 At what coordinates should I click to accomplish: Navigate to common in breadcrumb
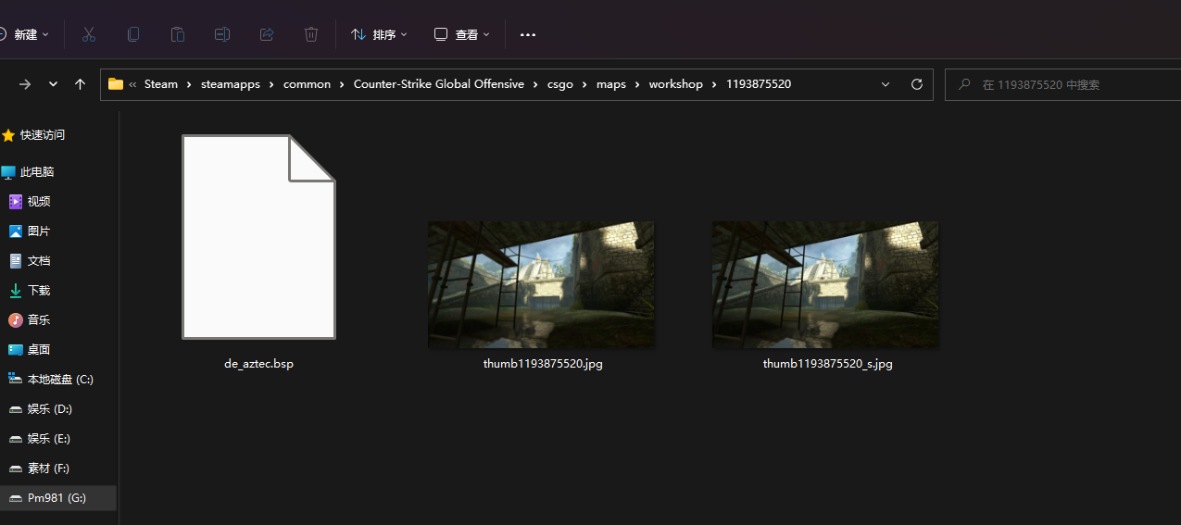(x=307, y=84)
